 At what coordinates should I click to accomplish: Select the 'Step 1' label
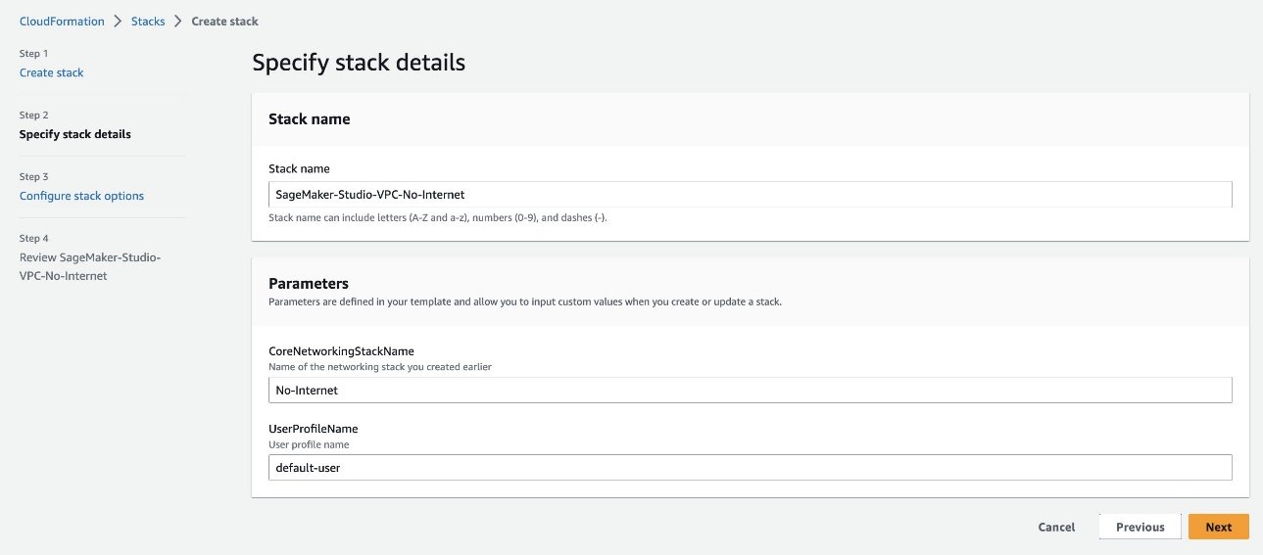(33, 54)
